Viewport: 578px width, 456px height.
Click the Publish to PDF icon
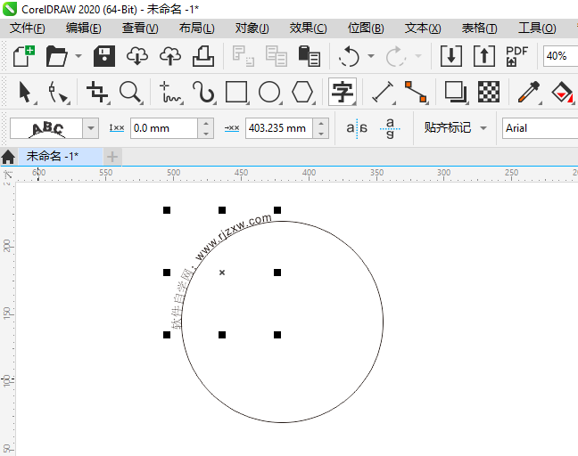516,56
